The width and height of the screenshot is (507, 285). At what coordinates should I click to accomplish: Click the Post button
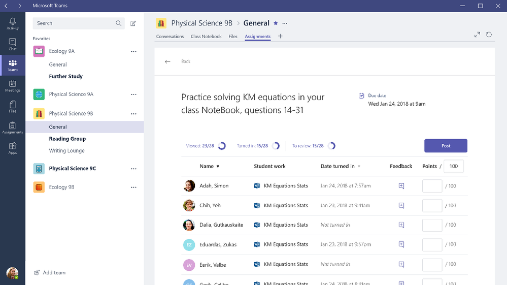point(446,146)
